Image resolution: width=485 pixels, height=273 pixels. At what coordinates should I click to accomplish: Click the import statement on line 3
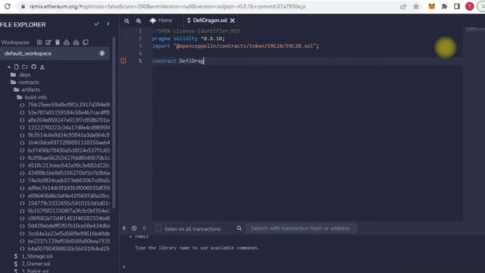point(235,45)
